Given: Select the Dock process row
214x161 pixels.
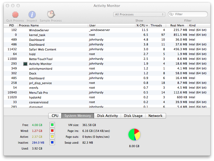Looking at the screenshot, I should pyautogui.click(x=107, y=73).
